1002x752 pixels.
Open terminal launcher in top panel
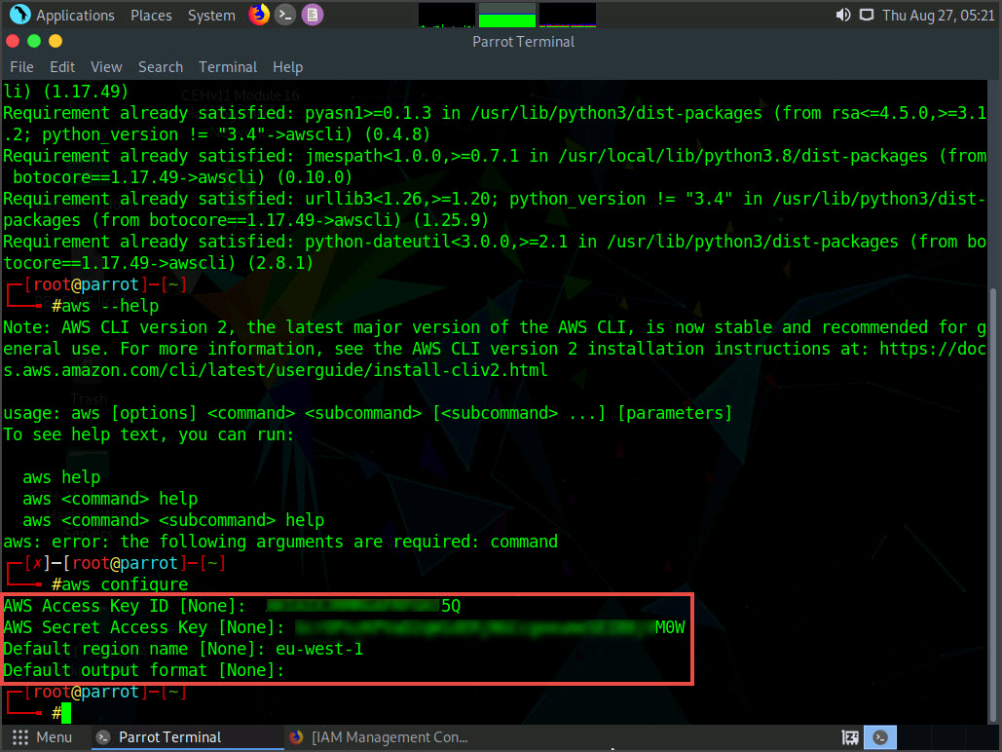point(284,15)
